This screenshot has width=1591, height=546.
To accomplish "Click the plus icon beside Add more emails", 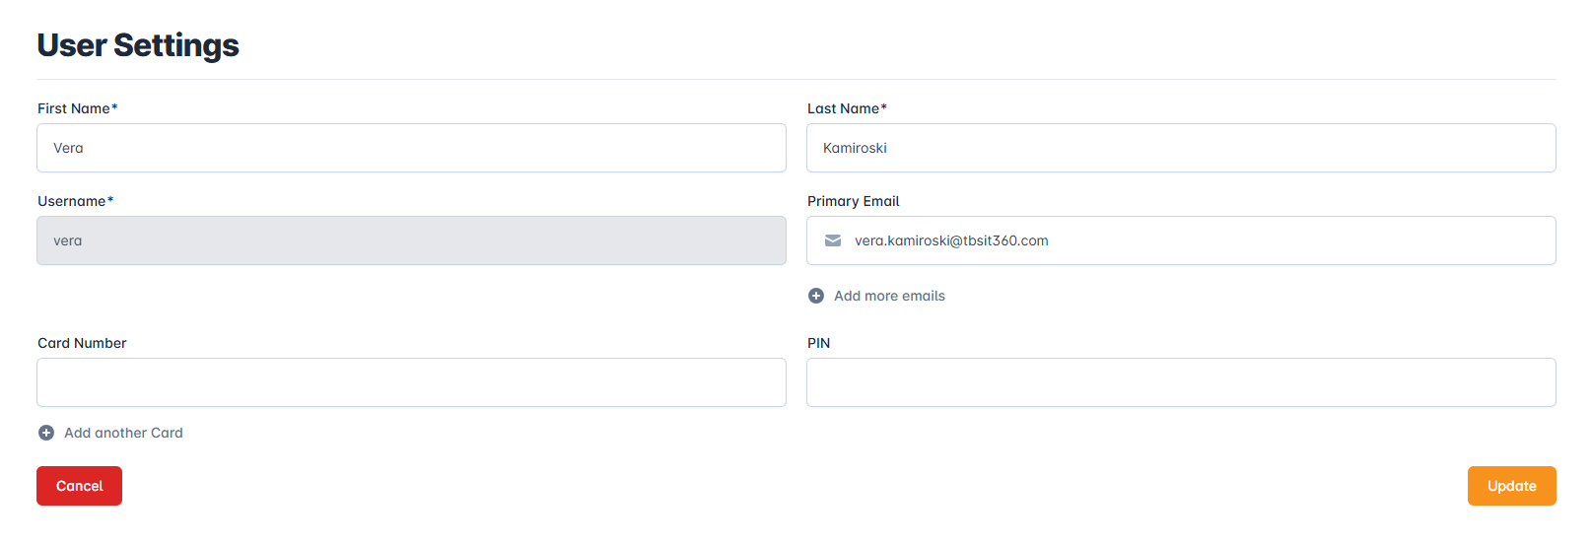I will (816, 296).
